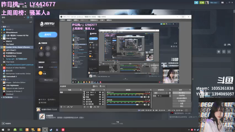Open the View menu in OBS
This screenshot has height=132, width=235.
pyautogui.click(x=76, y=20)
